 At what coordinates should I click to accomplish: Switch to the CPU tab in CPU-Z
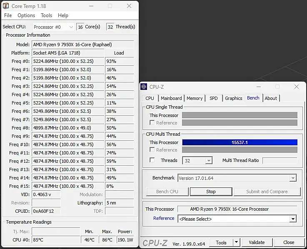(150, 98)
